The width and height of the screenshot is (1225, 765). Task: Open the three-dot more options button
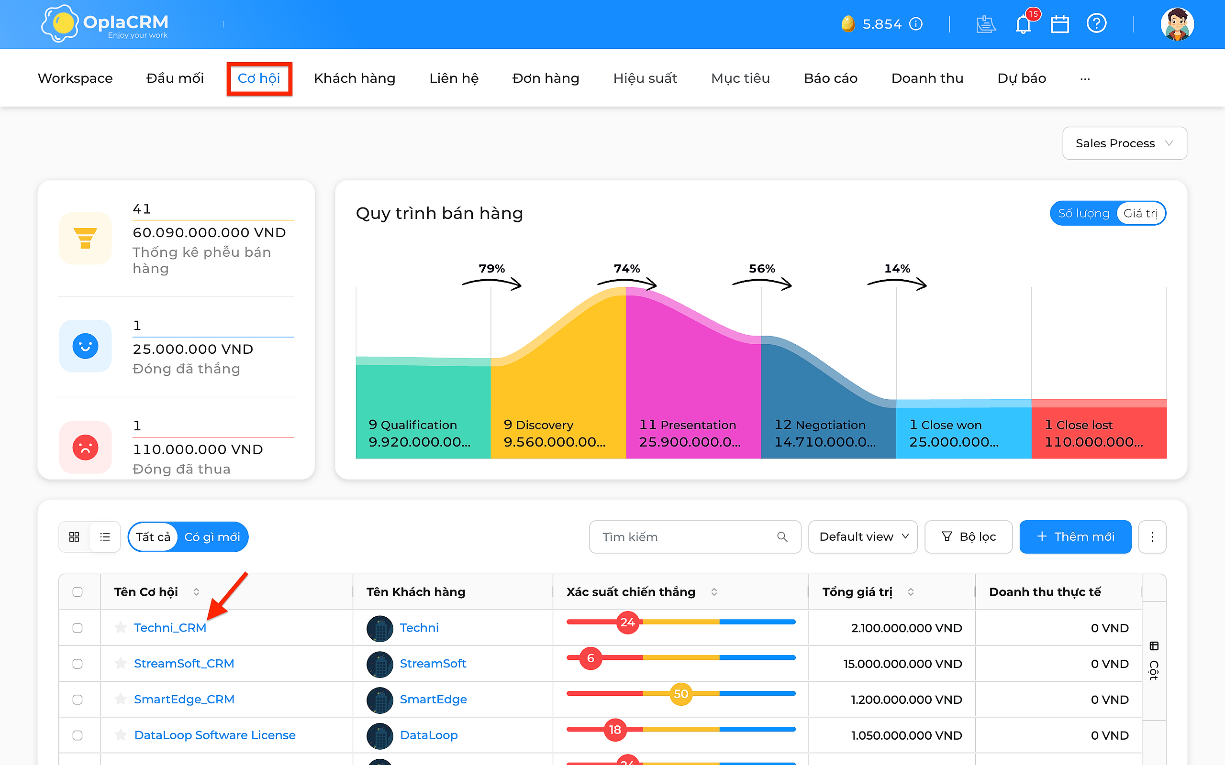(x=1152, y=537)
